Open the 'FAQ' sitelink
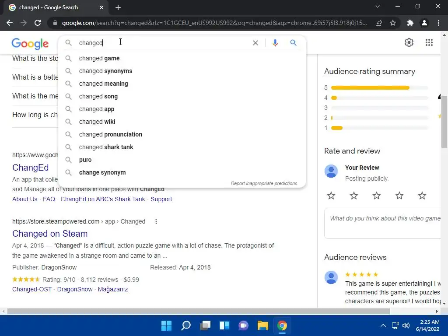The width and height of the screenshot is (448, 336). point(49,199)
